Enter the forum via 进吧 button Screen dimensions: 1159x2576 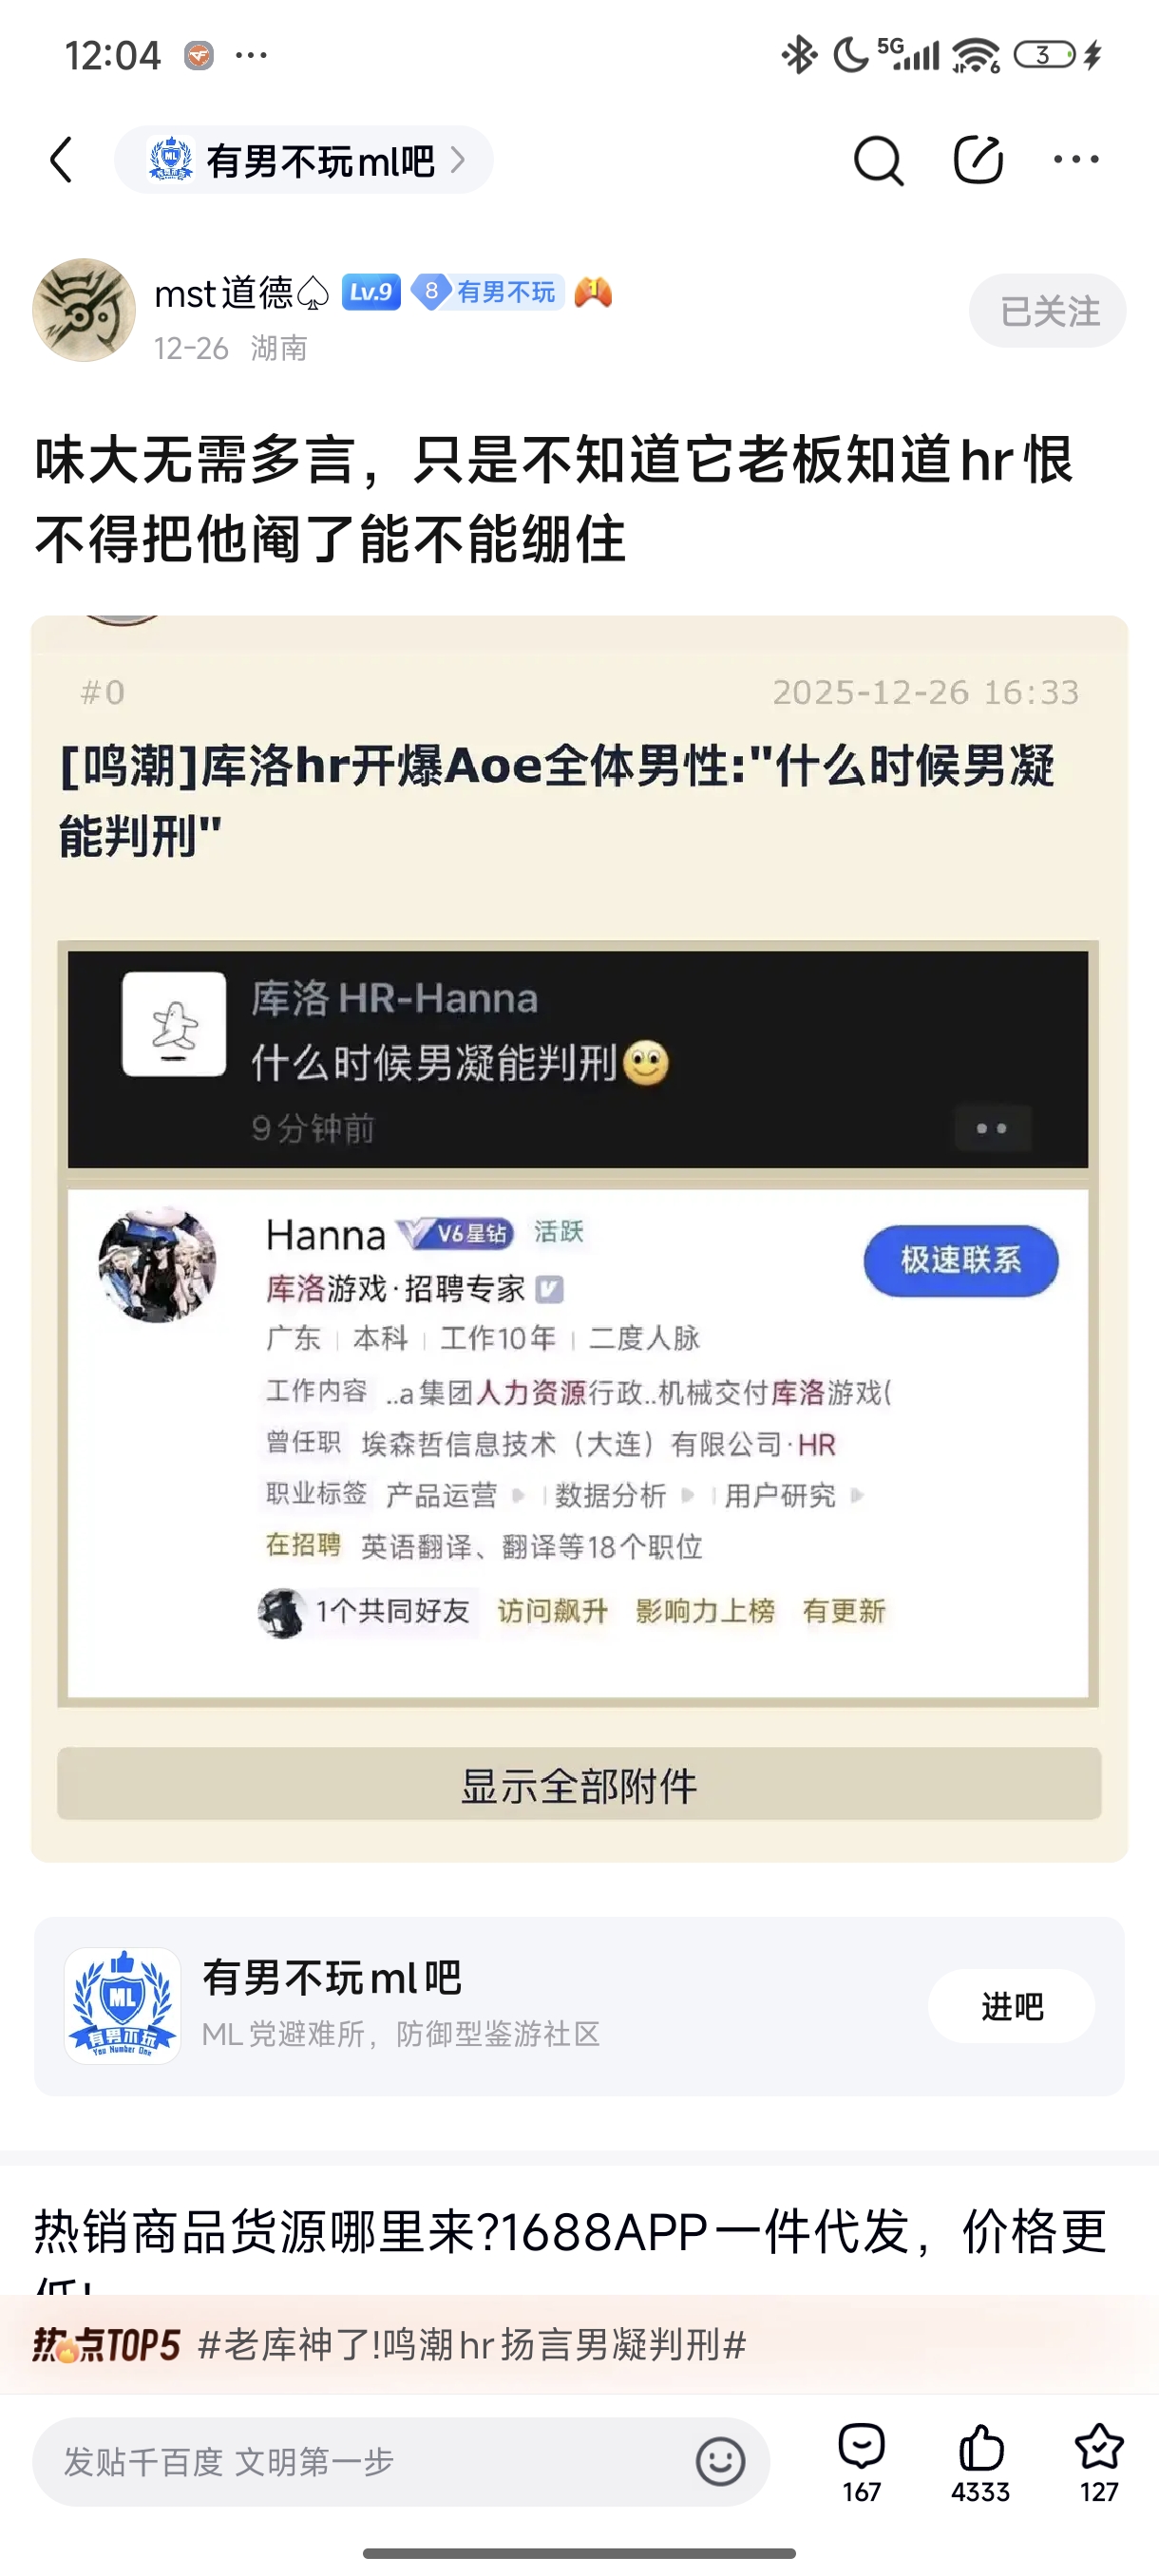tap(1011, 2006)
